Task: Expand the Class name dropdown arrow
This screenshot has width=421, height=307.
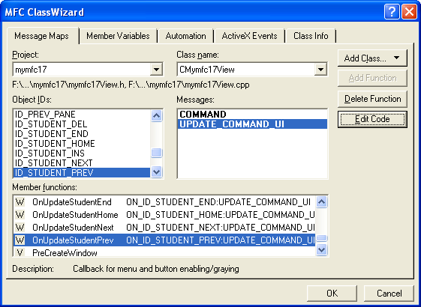Action: pyautogui.click(x=320, y=70)
